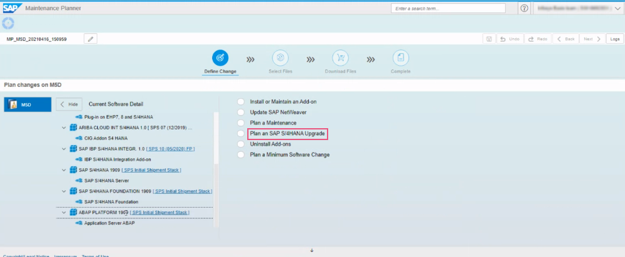This screenshot has width=625, height=257.
Task: Open ABAP PLATFORM SPS Initial Shipment Stack link
Action: pos(159,213)
